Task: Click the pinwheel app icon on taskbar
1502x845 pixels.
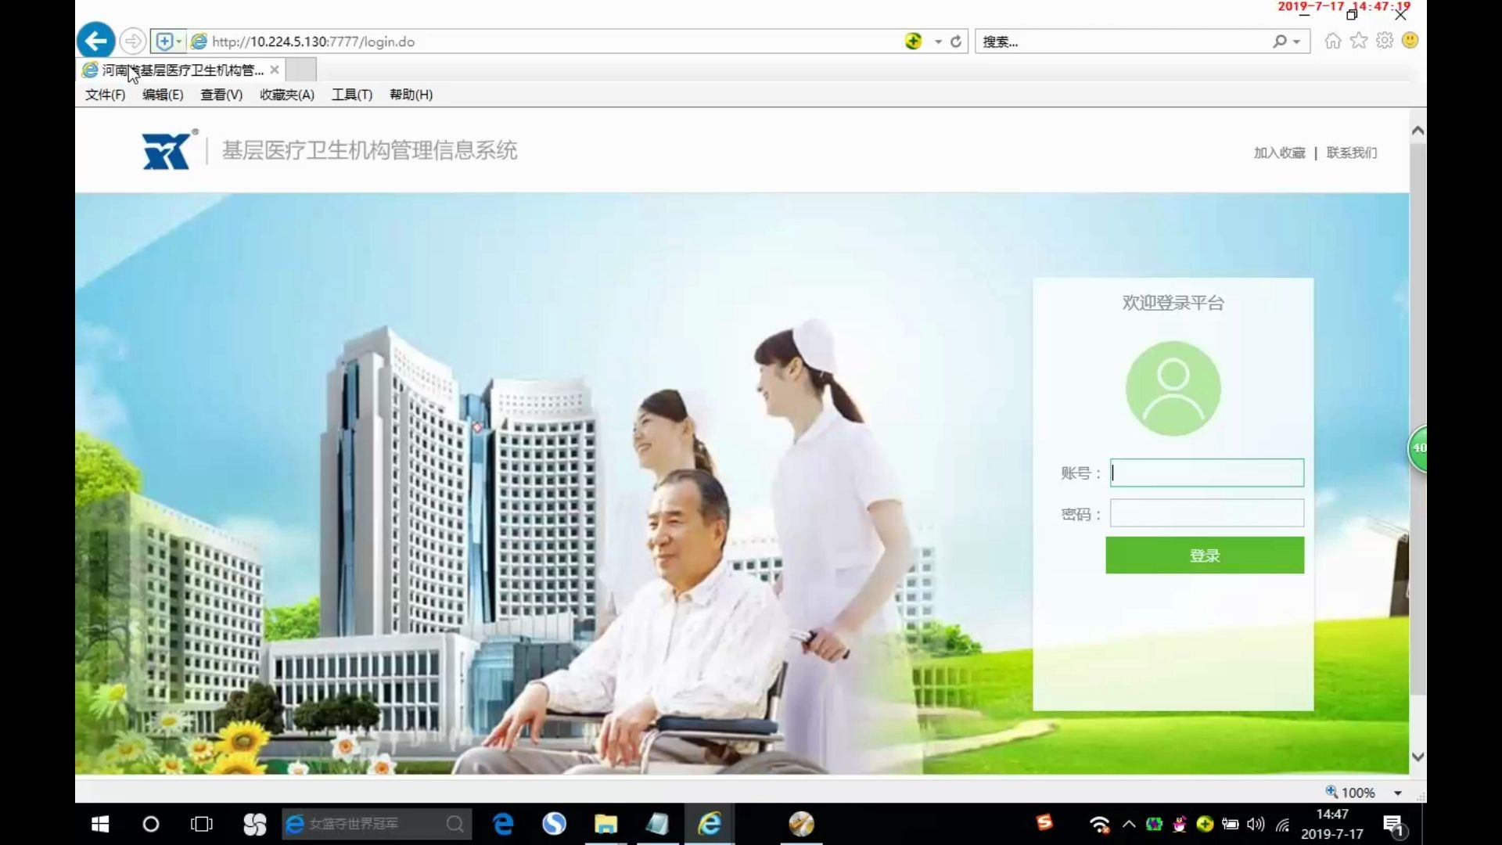Action: click(x=255, y=824)
